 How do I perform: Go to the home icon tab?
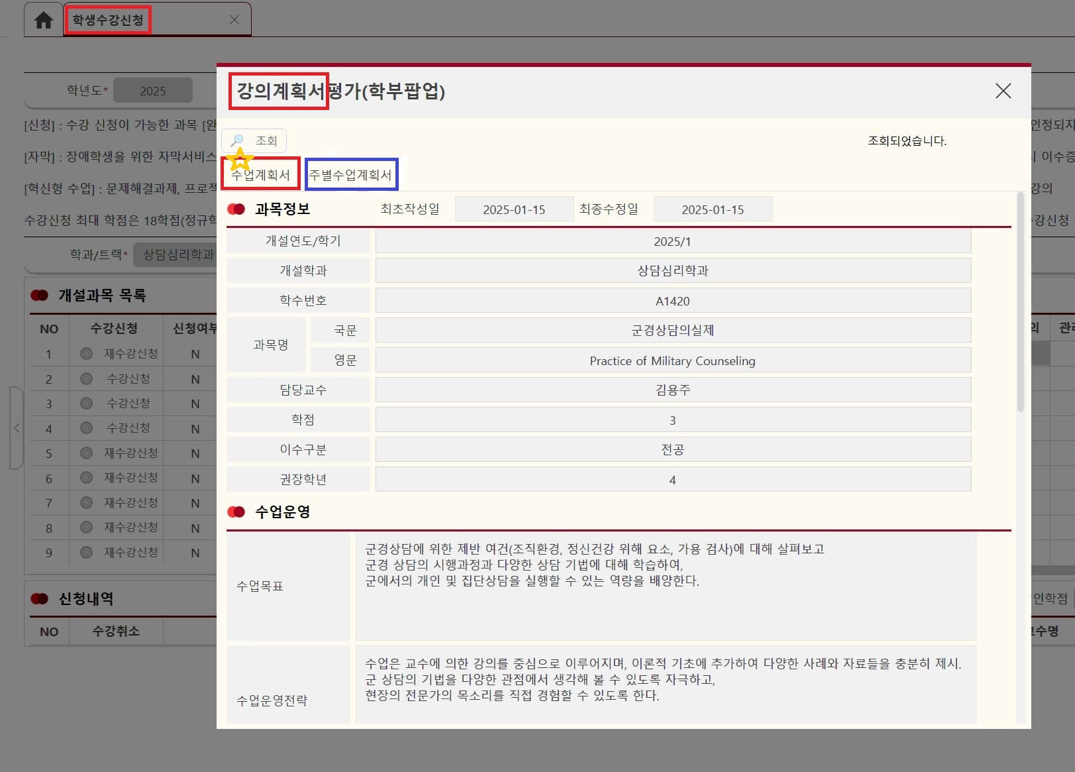[44, 21]
